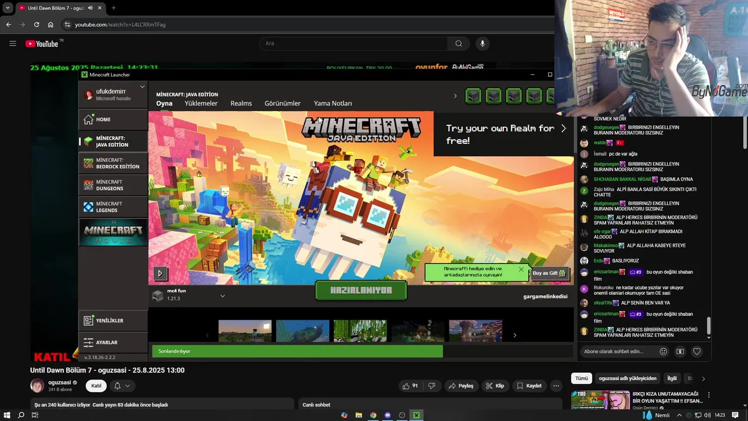Viewport: 748px width, 421px height.
Task: Open the oguzsasi channel name link
Action: [60, 382]
